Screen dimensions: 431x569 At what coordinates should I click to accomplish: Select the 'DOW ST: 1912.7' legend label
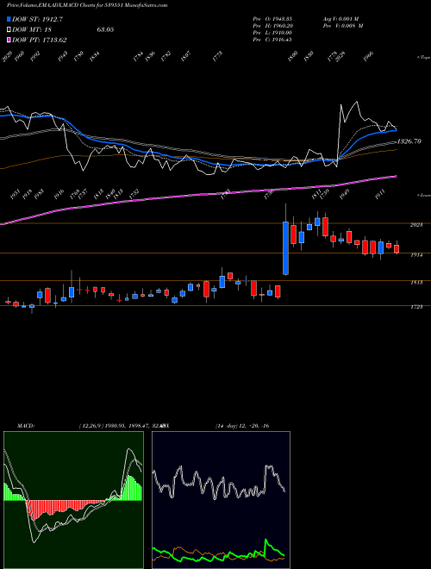tap(38, 20)
